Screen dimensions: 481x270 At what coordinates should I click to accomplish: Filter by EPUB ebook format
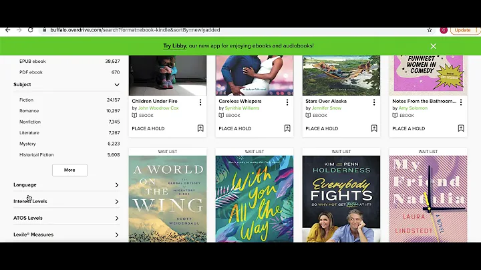33,61
